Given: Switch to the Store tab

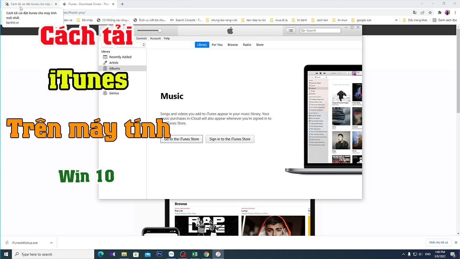Looking at the screenshot, I should point(260,45).
